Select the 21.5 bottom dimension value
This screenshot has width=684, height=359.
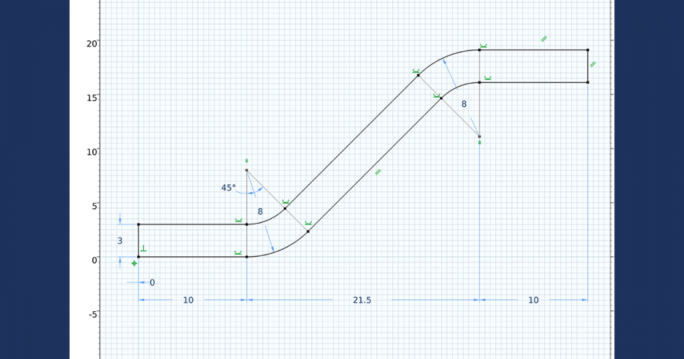362,300
